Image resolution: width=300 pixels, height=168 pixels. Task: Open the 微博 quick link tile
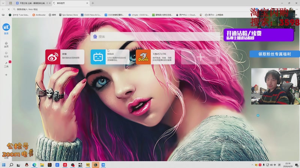(x=65, y=57)
